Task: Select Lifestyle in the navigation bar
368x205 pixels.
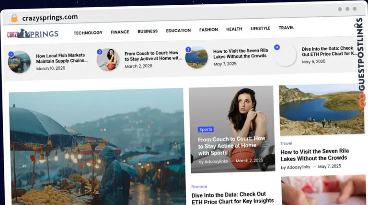Action: pos(260,29)
